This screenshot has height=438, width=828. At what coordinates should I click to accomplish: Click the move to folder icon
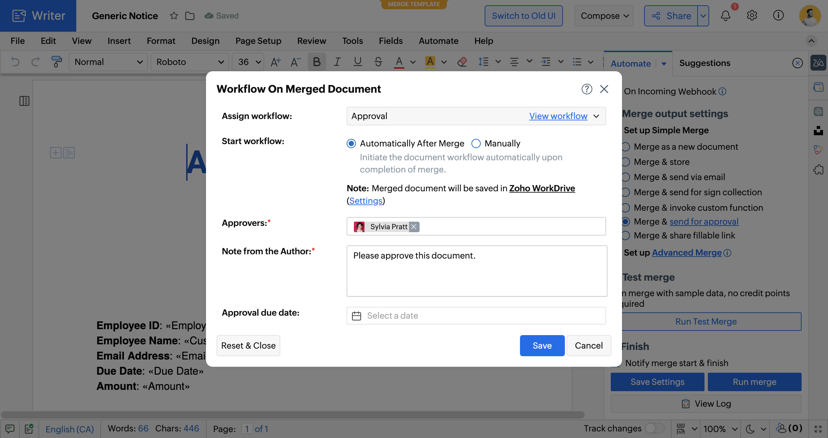point(190,16)
